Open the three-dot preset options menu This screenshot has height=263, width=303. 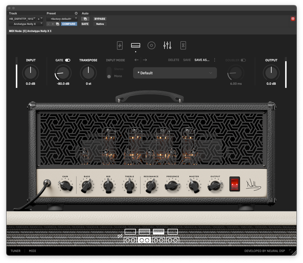215,60
